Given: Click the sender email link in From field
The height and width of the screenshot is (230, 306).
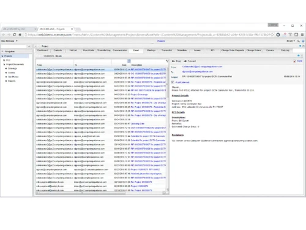Looking at the screenshot, I should (202, 67).
